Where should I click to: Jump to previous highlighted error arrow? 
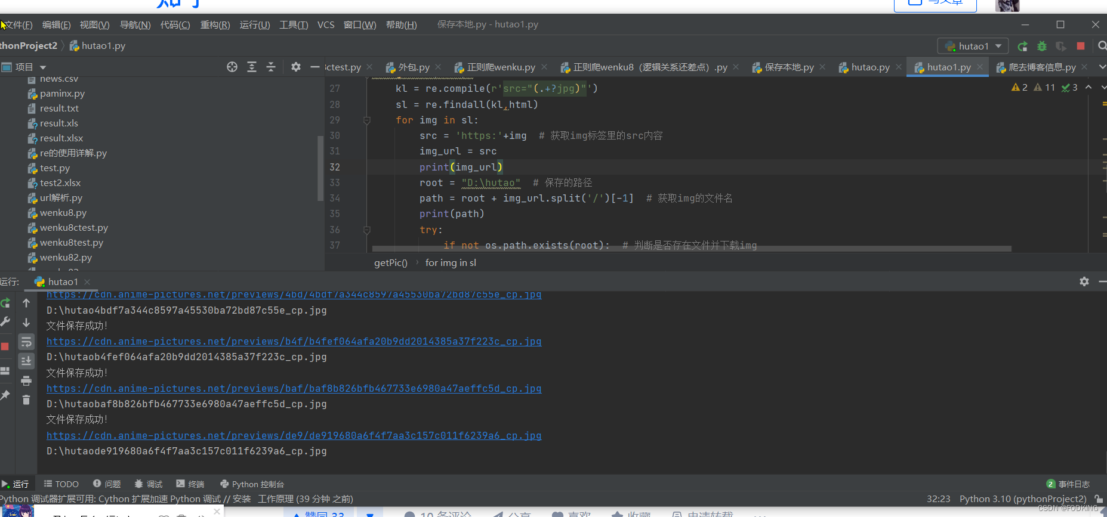(1089, 87)
